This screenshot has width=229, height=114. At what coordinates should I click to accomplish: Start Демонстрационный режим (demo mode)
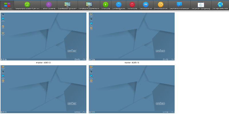click(27, 5)
